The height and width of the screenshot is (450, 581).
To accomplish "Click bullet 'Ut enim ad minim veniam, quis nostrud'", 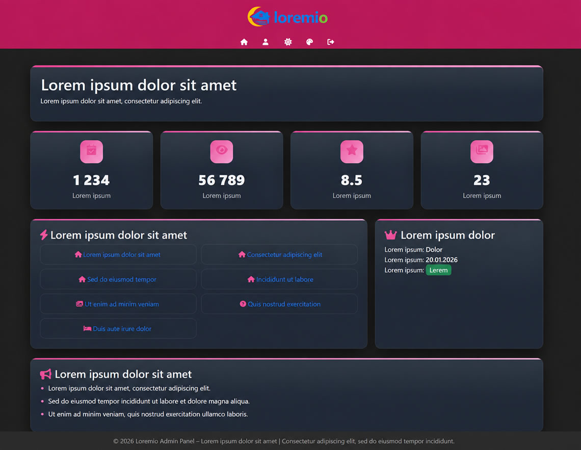I will point(148,414).
